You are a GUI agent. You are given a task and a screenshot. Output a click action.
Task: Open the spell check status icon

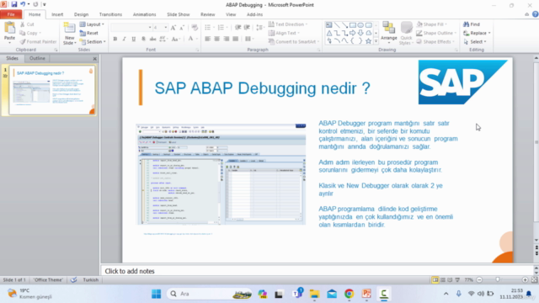pyautogui.click(x=73, y=280)
